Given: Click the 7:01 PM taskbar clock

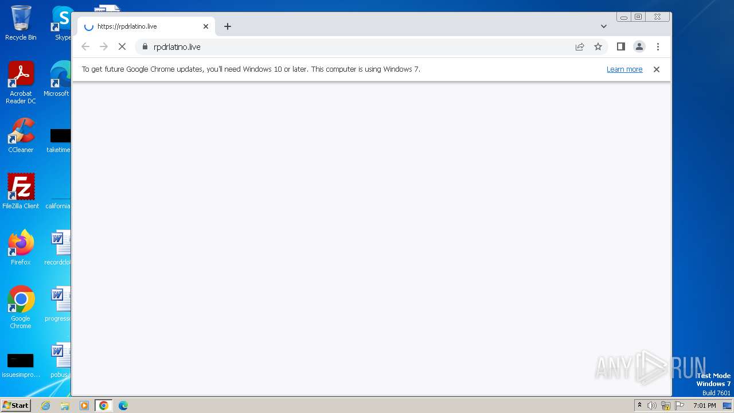Looking at the screenshot, I should tap(705, 406).
